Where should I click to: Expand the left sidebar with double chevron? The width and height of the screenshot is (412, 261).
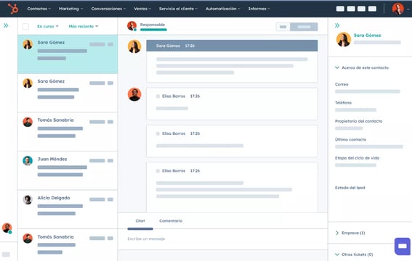pyautogui.click(x=6, y=25)
